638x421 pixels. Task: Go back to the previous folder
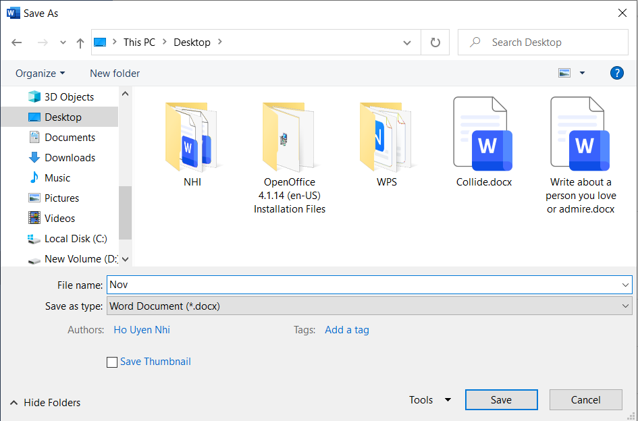[16, 42]
